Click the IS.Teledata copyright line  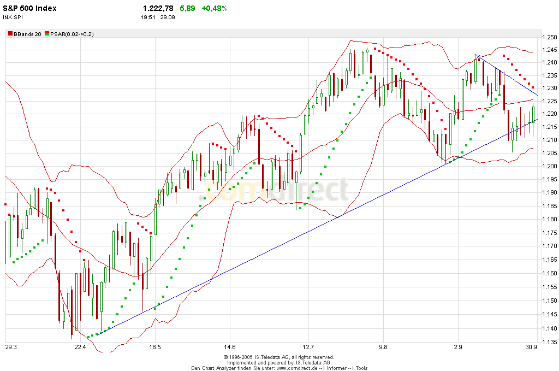279,357
